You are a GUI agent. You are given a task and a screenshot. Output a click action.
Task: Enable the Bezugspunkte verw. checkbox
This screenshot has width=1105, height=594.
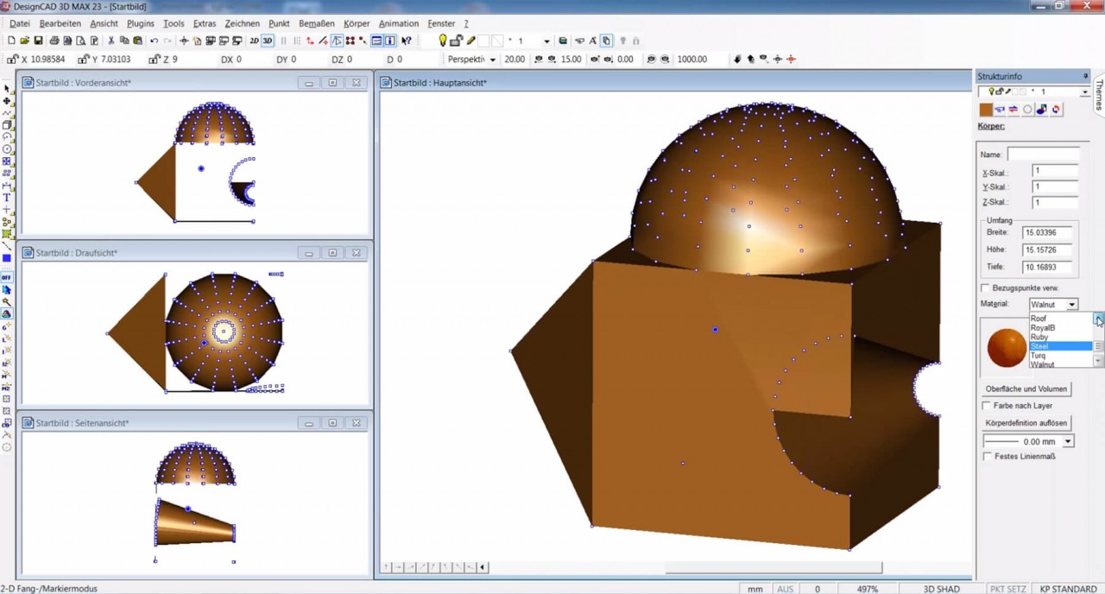click(987, 286)
